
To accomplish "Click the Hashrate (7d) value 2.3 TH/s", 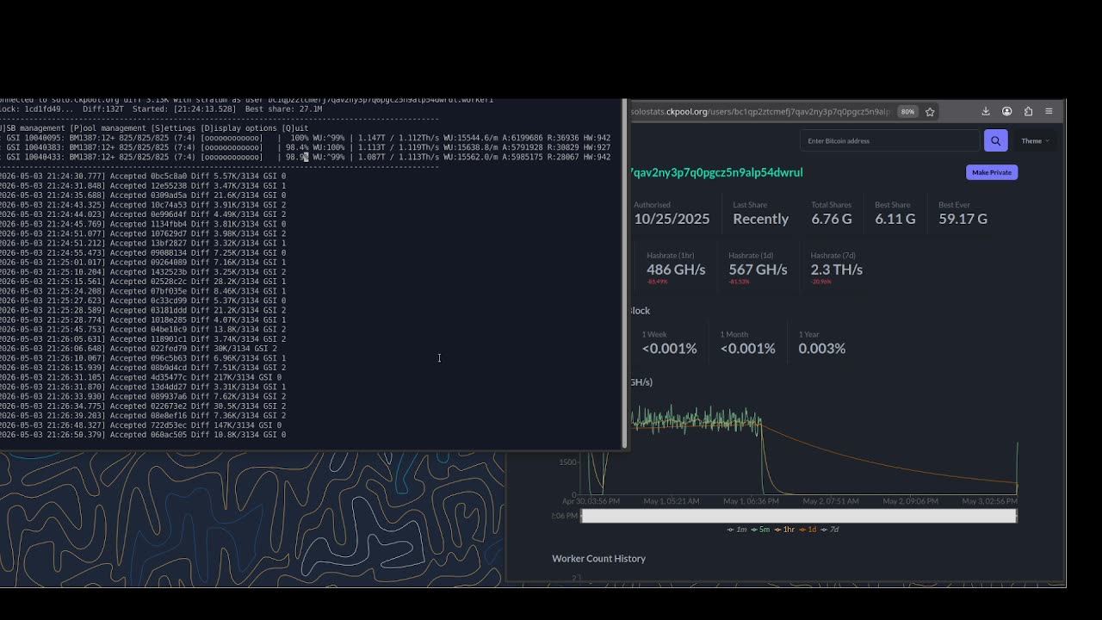I will point(836,270).
